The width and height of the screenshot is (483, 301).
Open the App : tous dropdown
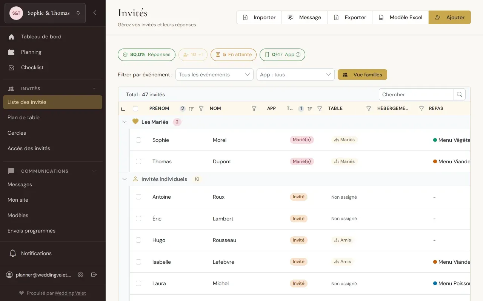295,74
